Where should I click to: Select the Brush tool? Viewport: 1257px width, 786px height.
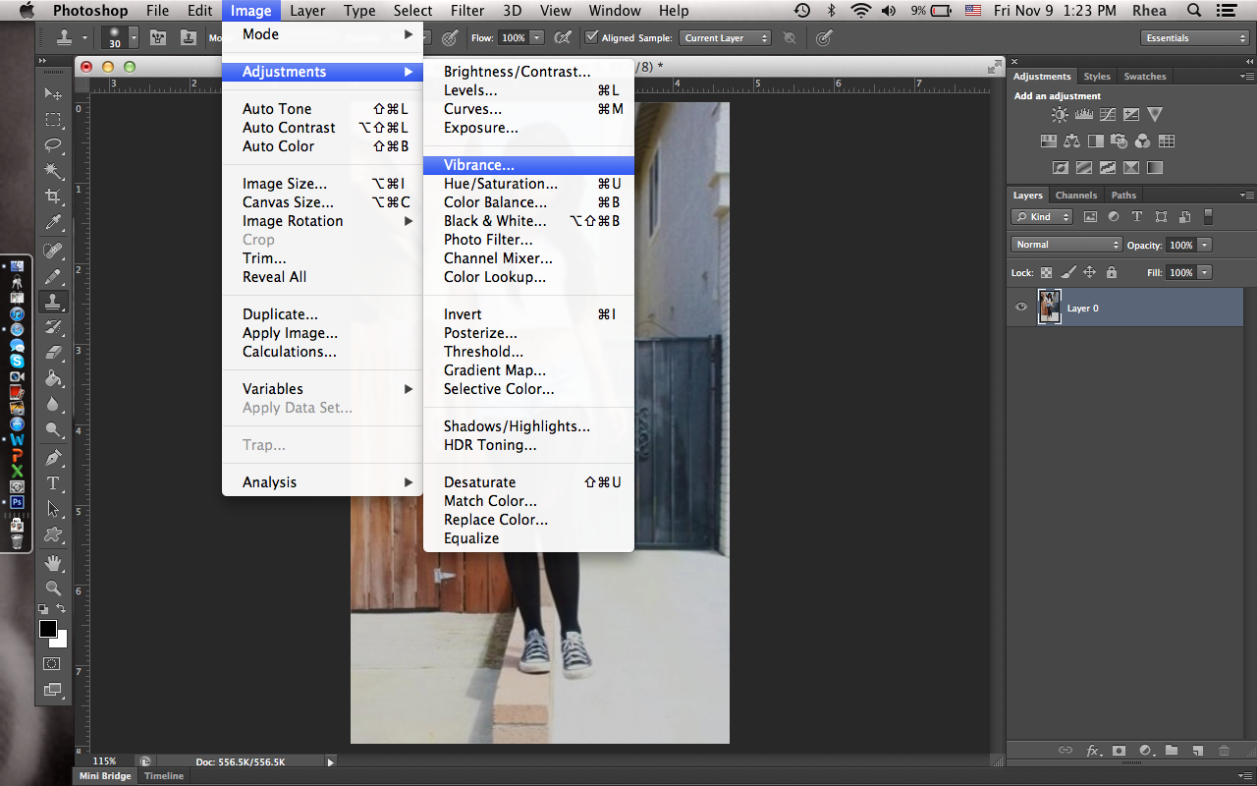point(53,276)
